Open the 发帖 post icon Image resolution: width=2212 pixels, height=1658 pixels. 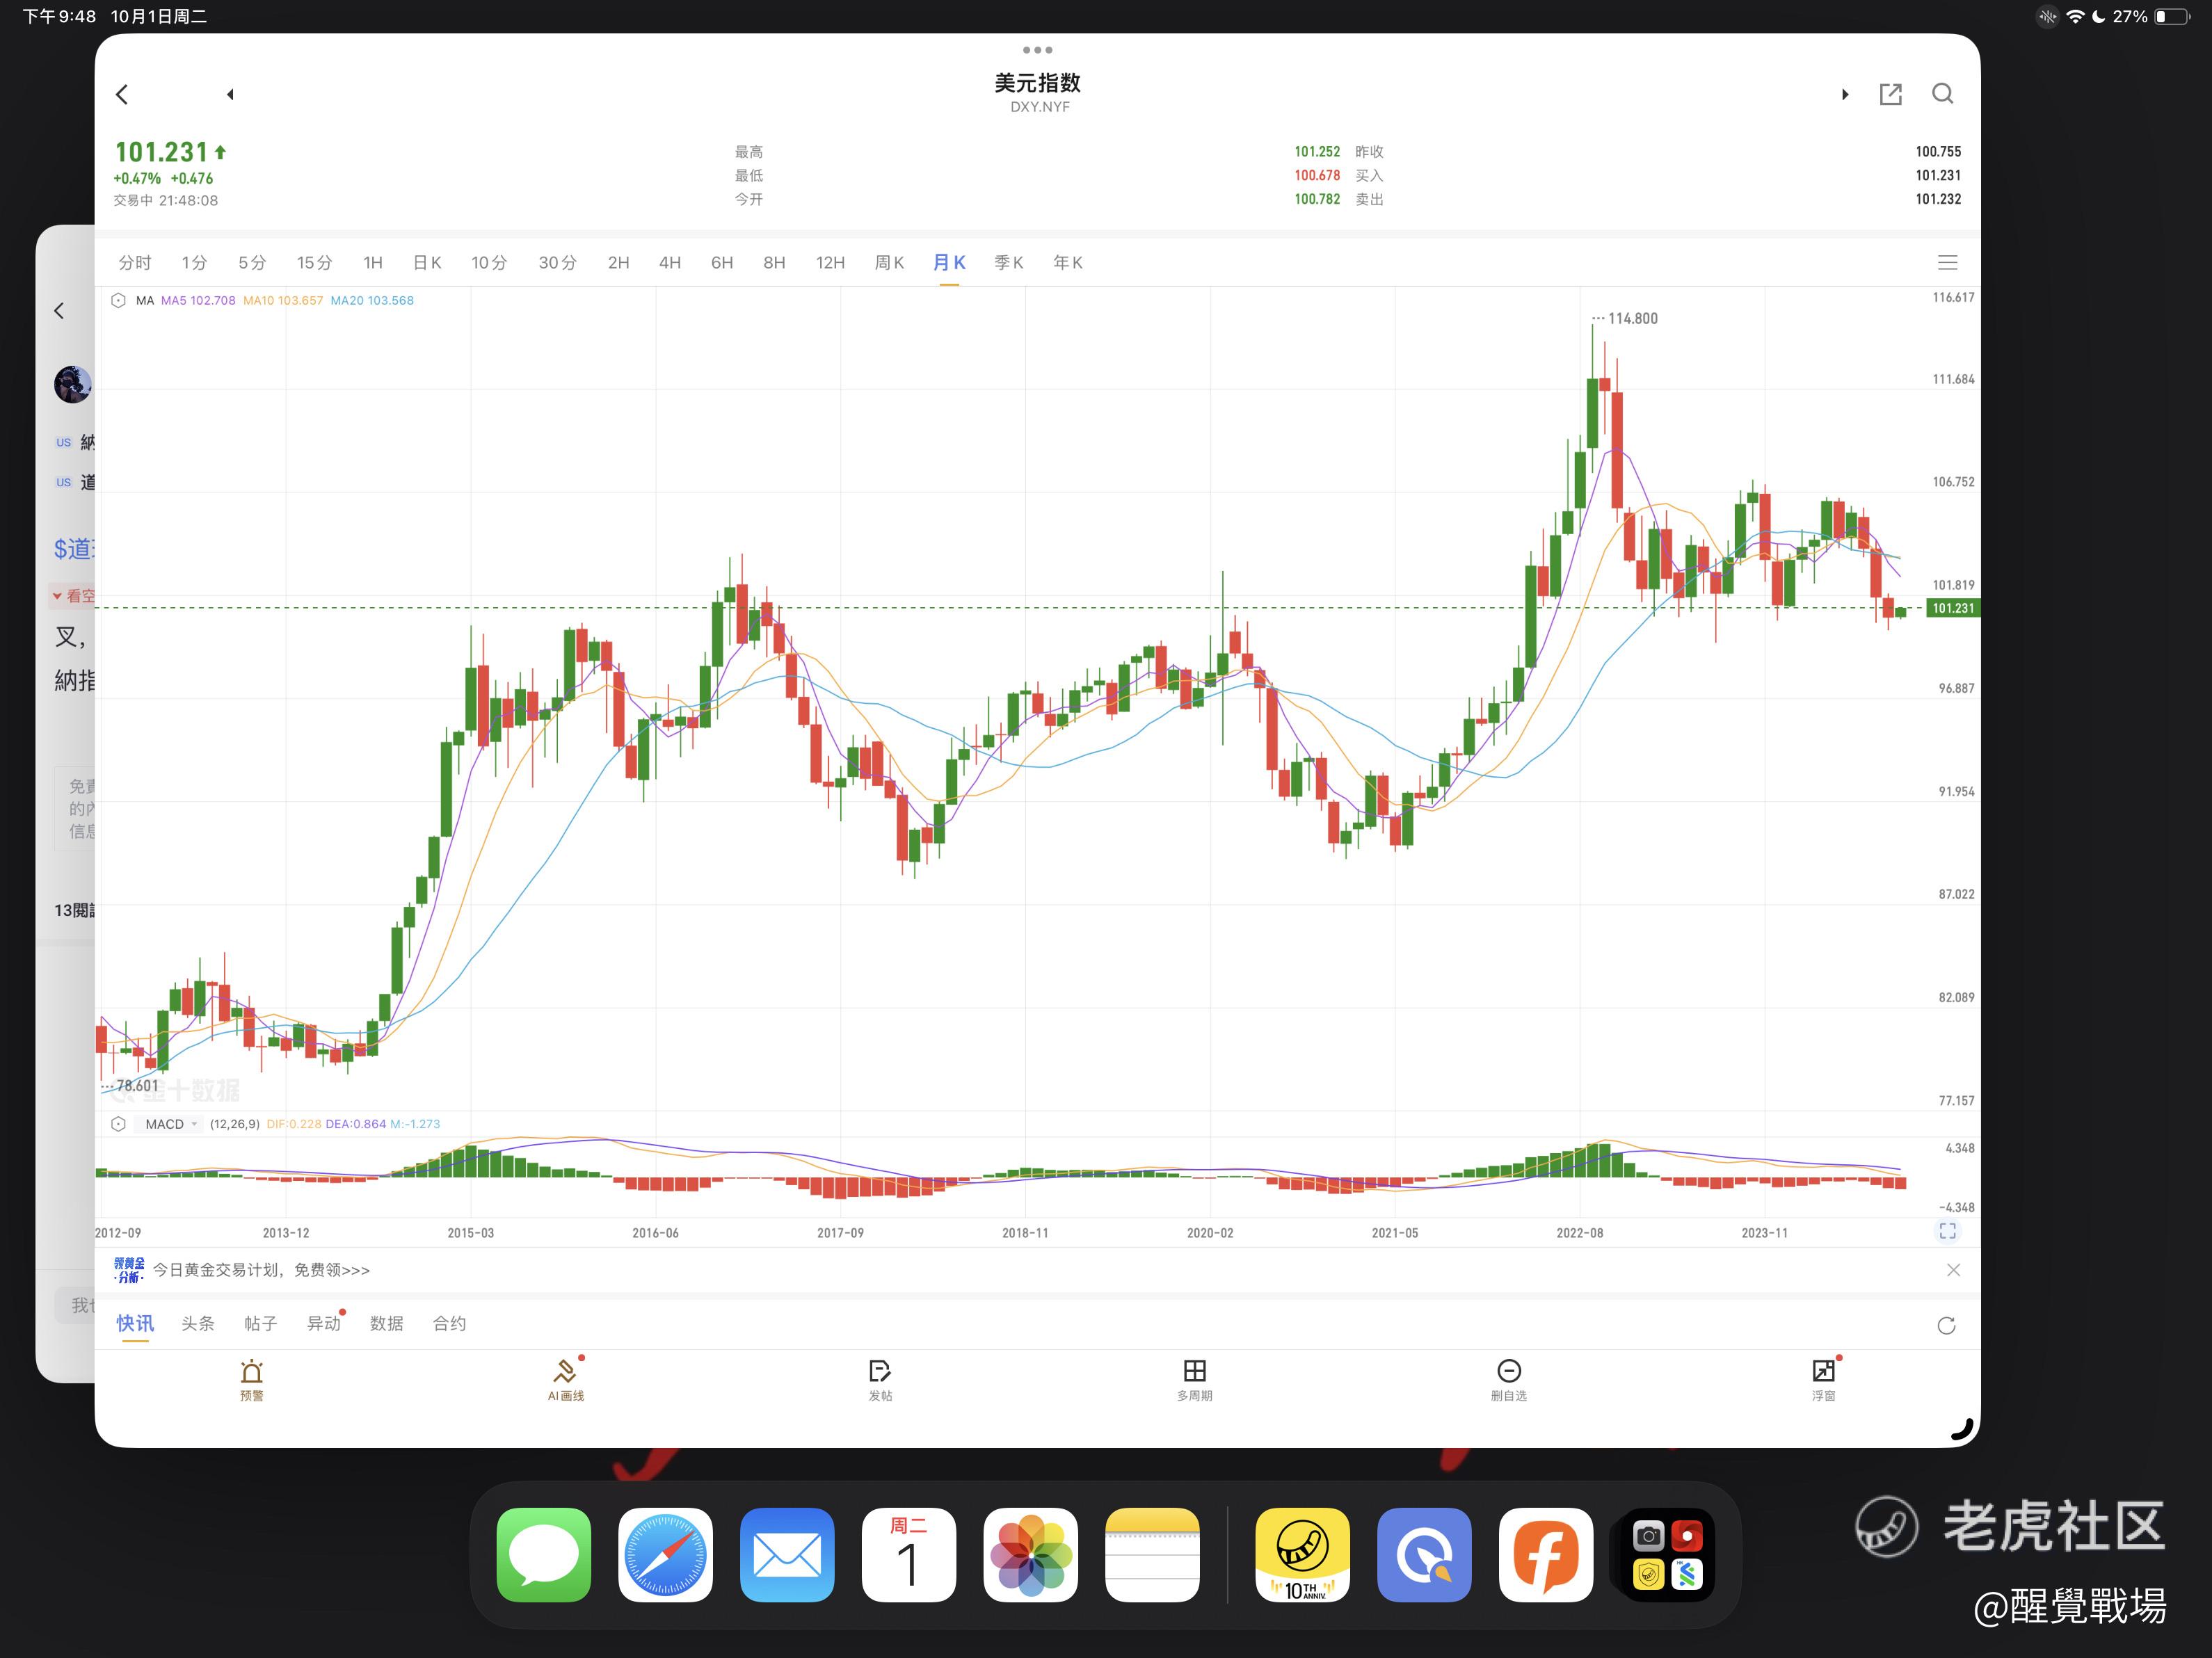pyautogui.click(x=880, y=1371)
